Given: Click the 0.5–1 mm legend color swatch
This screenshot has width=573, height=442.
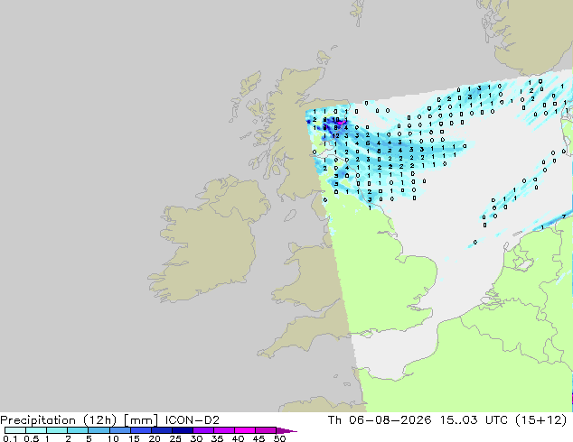Looking at the screenshot, I should point(36,430).
